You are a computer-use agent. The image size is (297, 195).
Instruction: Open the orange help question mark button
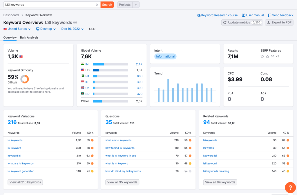pyautogui.click(x=290, y=187)
